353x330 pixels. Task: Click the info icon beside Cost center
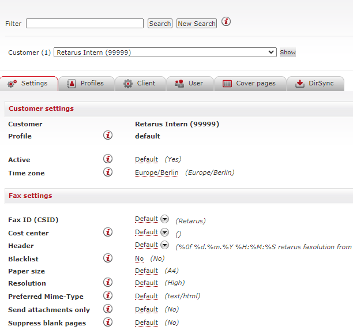coord(108,232)
